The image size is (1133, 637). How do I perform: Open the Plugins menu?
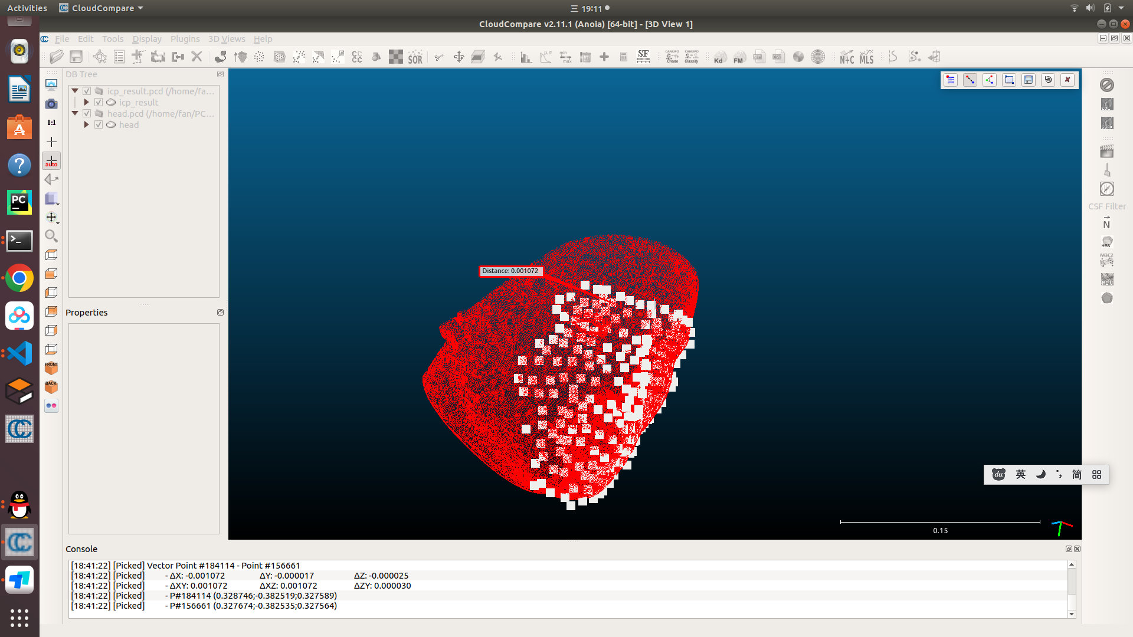click(185, 39)
